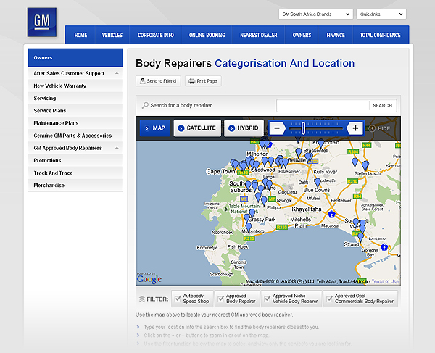Open the FINANCE navigation tab
The width and height of the screenshot is (435, 353).
point(336,35)
